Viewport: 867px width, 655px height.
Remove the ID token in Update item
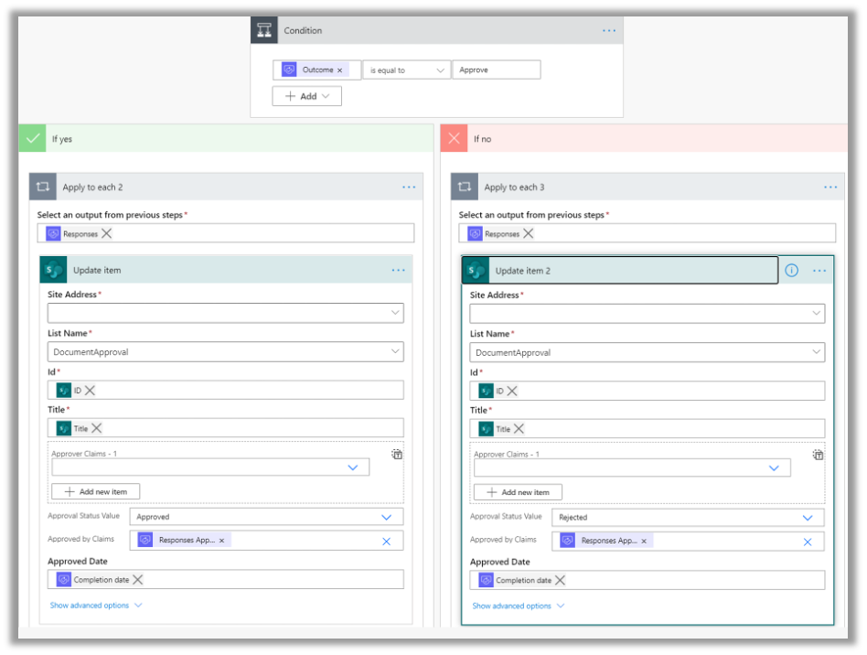coord(90,390)
